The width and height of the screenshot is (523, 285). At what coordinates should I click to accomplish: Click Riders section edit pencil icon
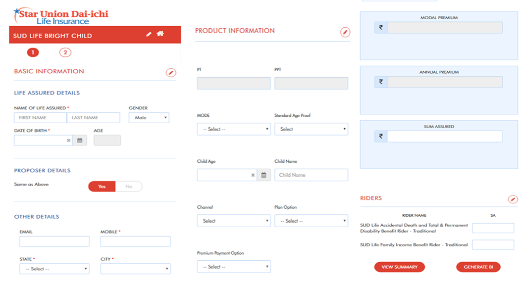513,199
